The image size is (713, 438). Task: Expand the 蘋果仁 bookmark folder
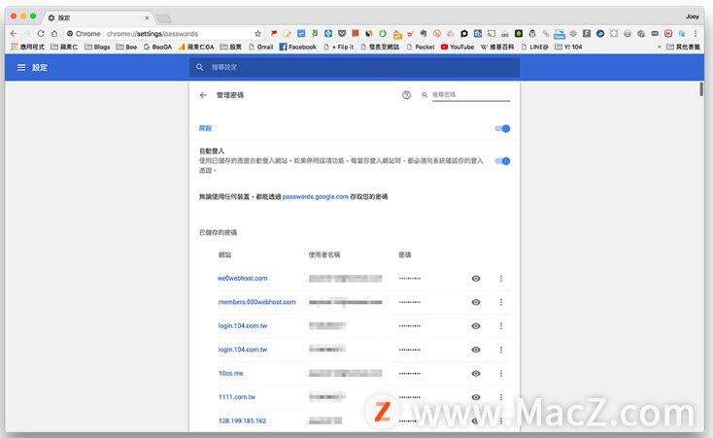[x=64, y=47]
